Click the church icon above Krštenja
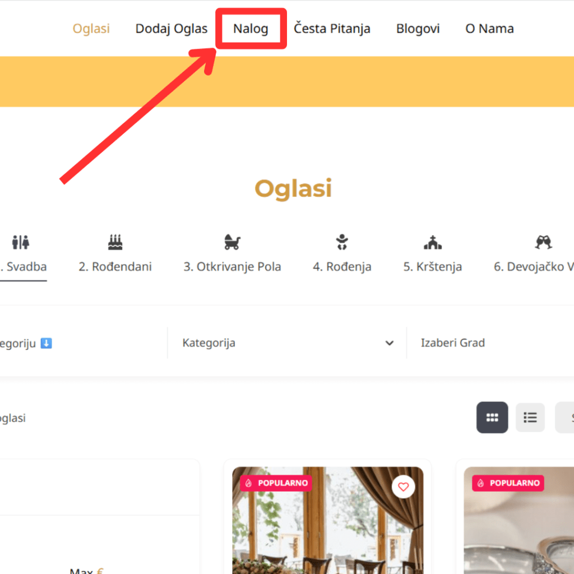This screenshot has width=574, height=574. point(433,242)
